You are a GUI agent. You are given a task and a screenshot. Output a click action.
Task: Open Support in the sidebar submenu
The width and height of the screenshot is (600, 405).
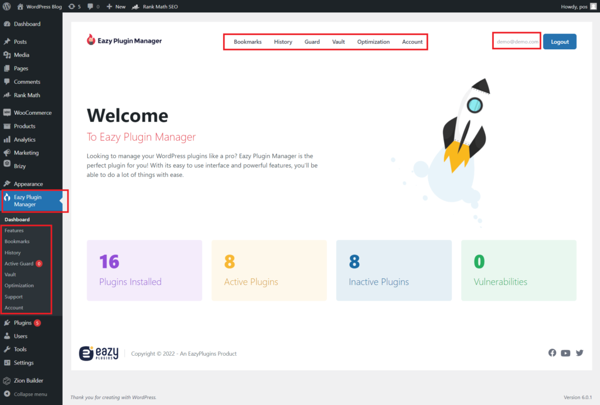click(x=13, y=297)
